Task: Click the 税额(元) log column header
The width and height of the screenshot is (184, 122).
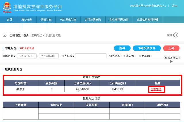Action: [162, 105]
